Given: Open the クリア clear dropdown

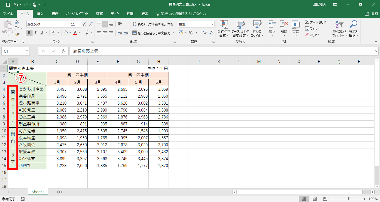Looking at the screenshot, I should [x=312, y=35].
